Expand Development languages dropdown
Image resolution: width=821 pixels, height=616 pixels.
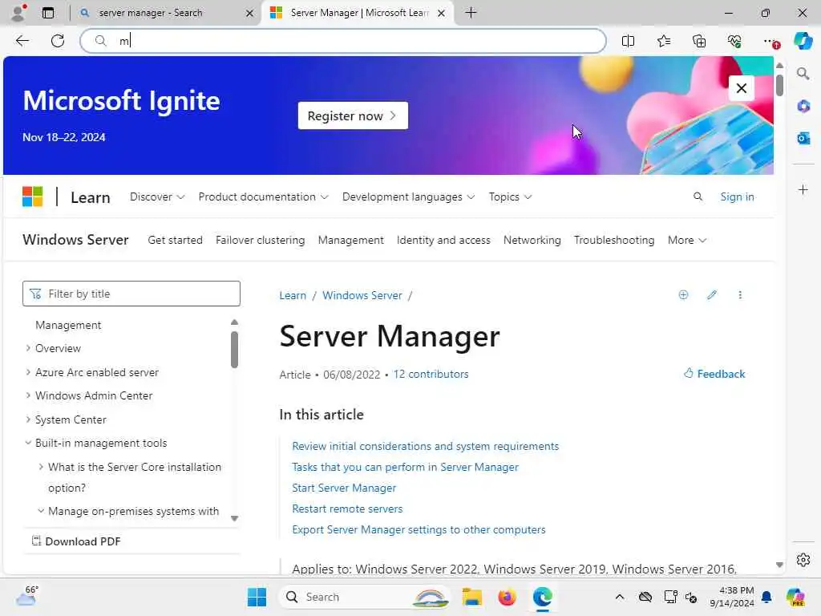(x=408, y=197)
